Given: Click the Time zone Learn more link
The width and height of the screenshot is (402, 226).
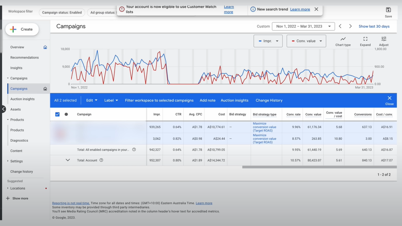Looking at the screenshot, I should 204,203.
